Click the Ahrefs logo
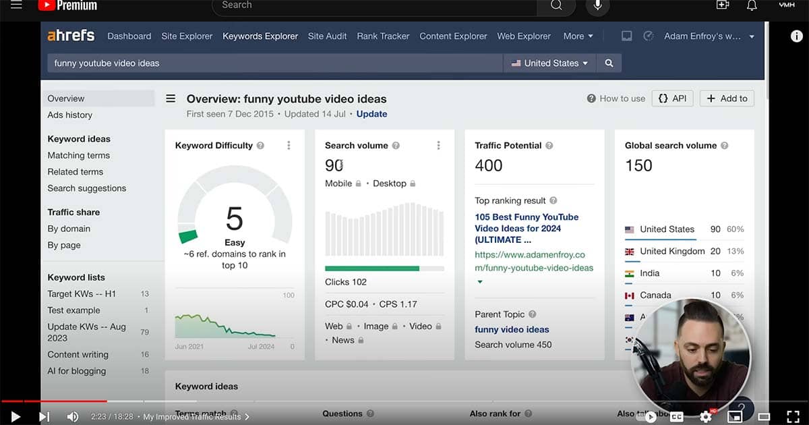 click(x=71, y=36)
